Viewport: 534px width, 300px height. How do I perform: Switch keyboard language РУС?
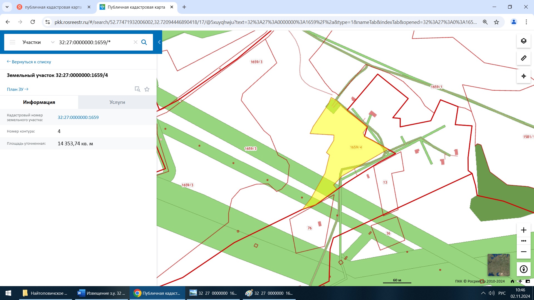coord(502,293)
